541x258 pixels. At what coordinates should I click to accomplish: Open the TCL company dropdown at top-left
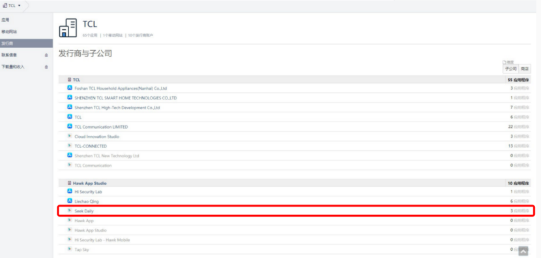pos(12,5)
